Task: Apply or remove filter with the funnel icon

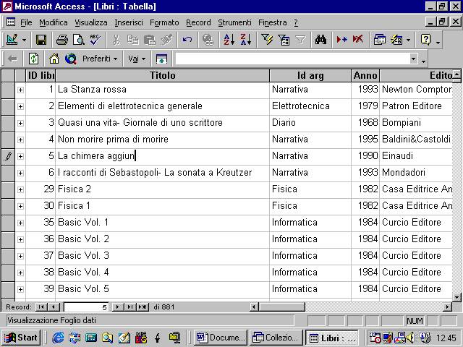Action: pos(300,40)
